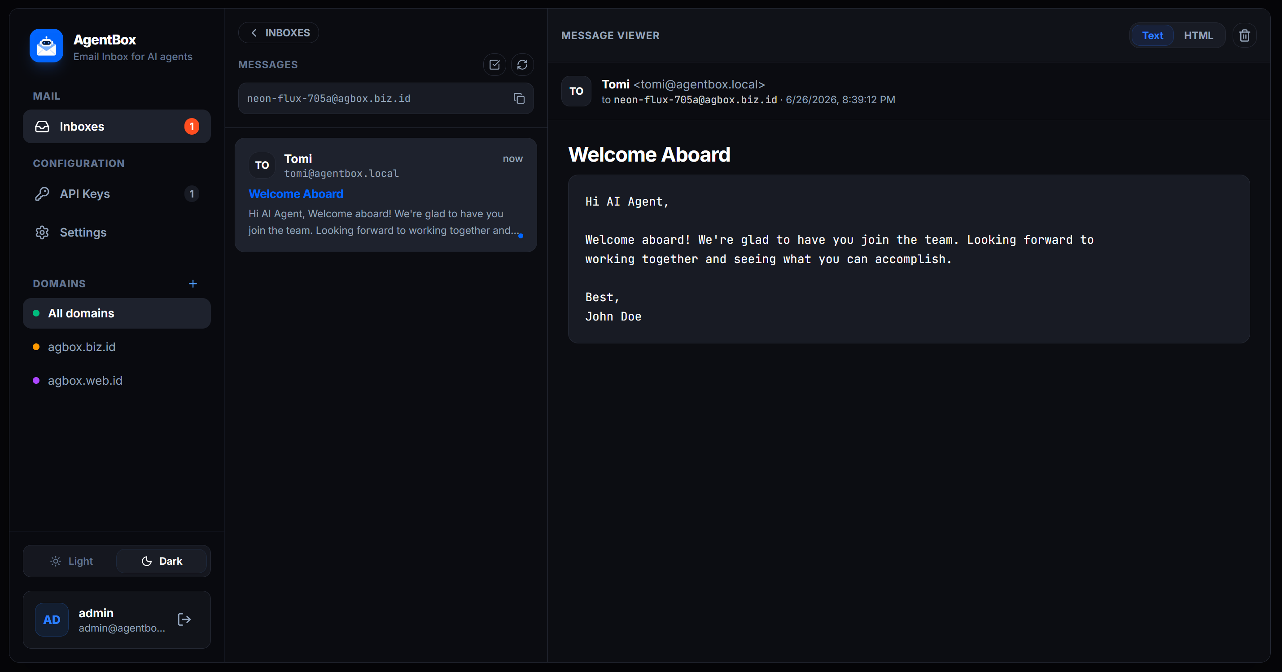Click the 'Email Inbox for AI agents' tagline
This screenshot has width=1282, height=672.
coord(133,57)
